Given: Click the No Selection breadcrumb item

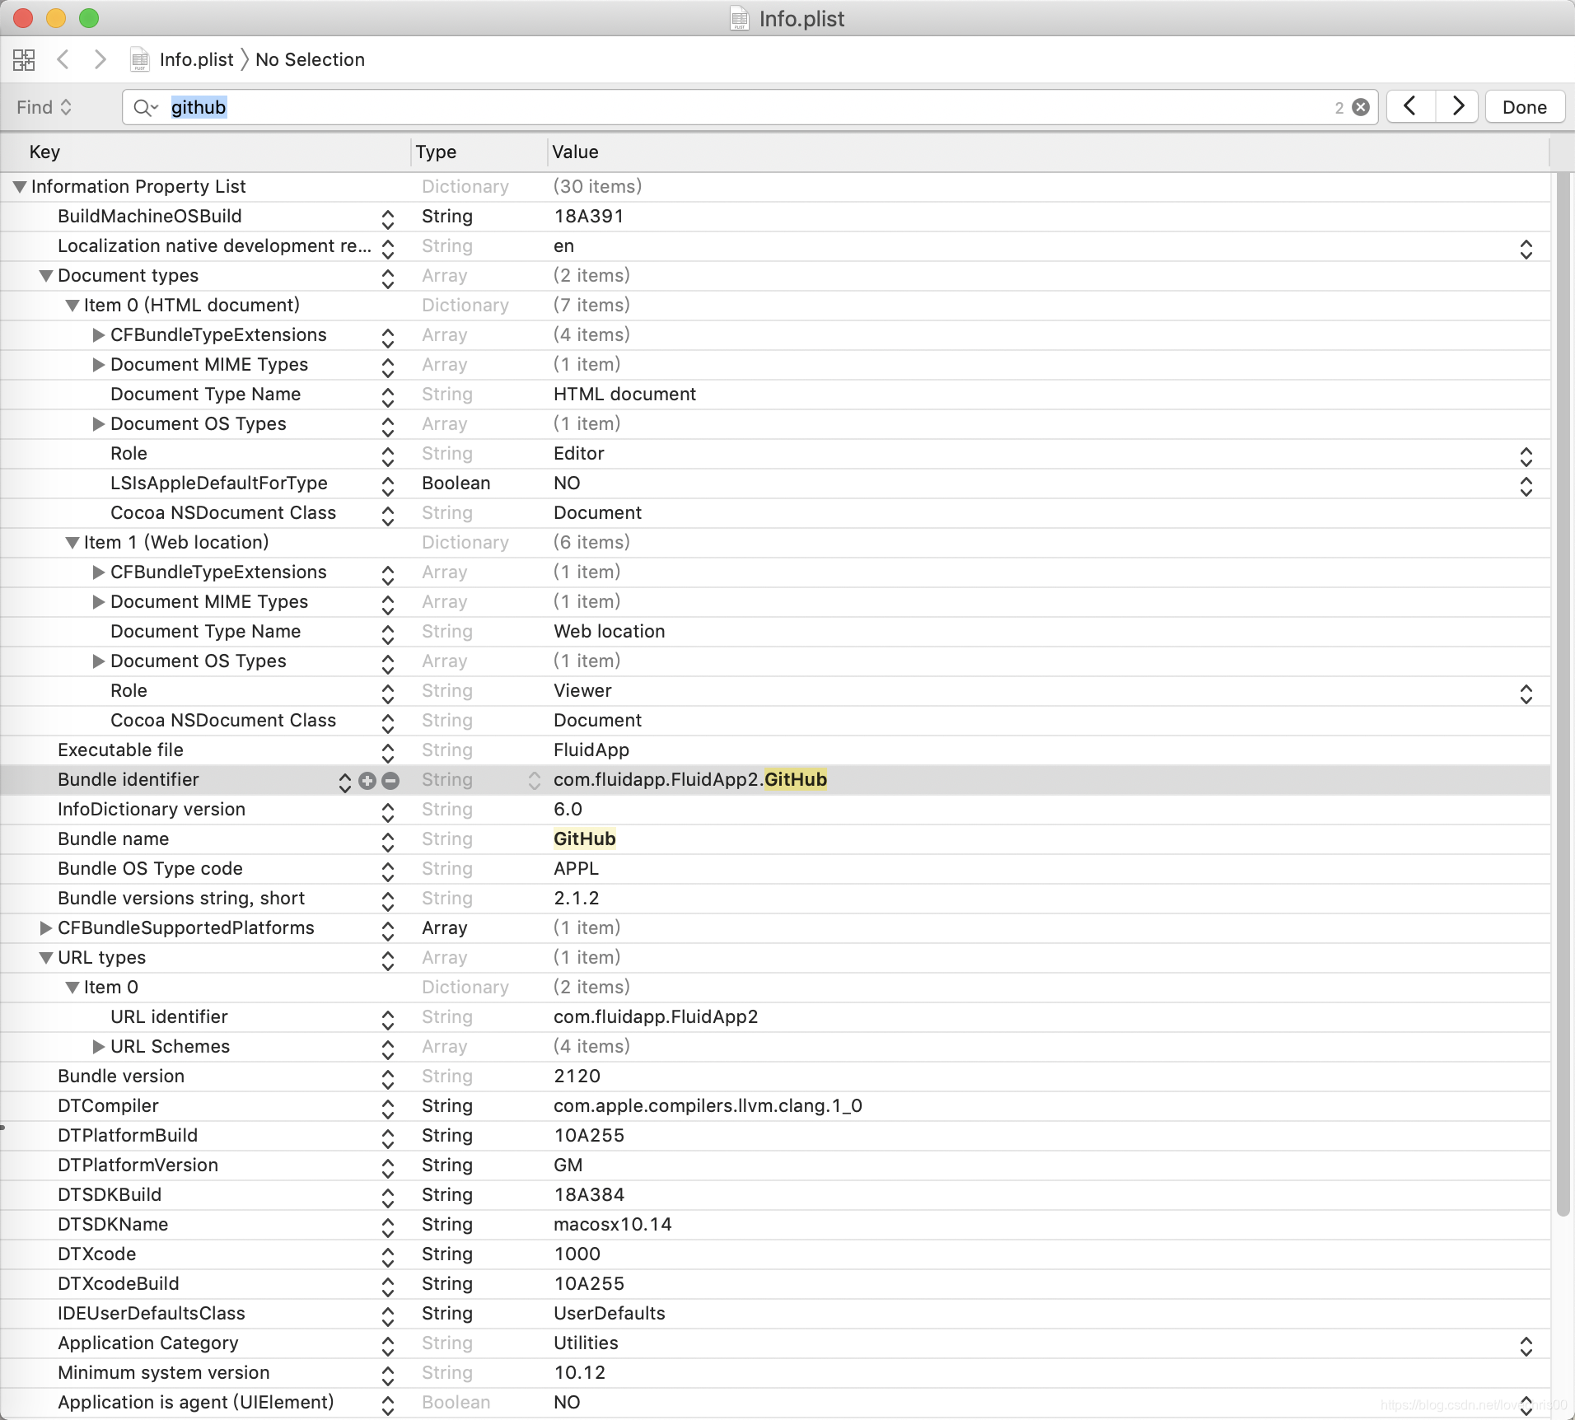Looking at the screenshot, I should [310, 59].
